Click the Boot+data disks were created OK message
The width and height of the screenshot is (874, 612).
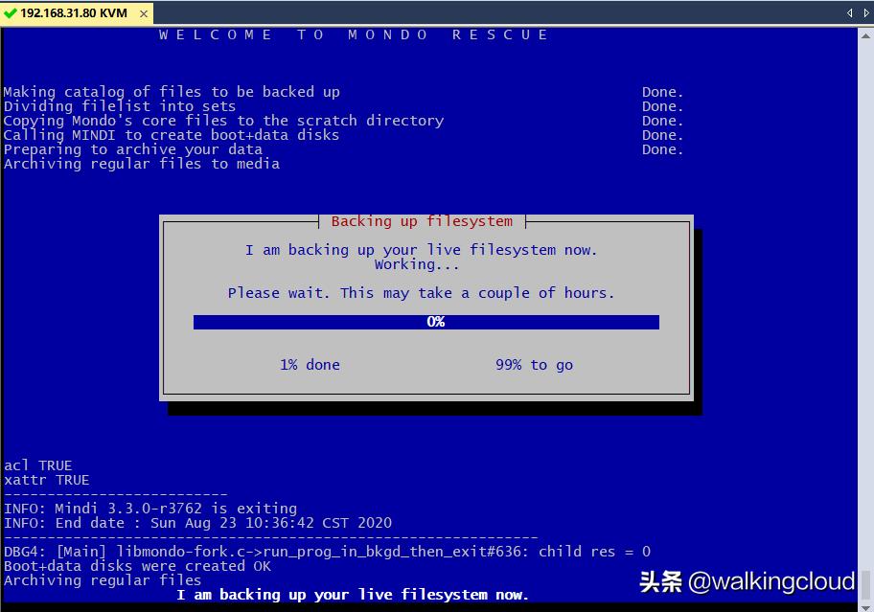coord(139,566)
